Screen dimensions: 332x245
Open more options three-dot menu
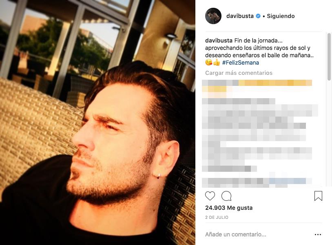coord(318,234)
